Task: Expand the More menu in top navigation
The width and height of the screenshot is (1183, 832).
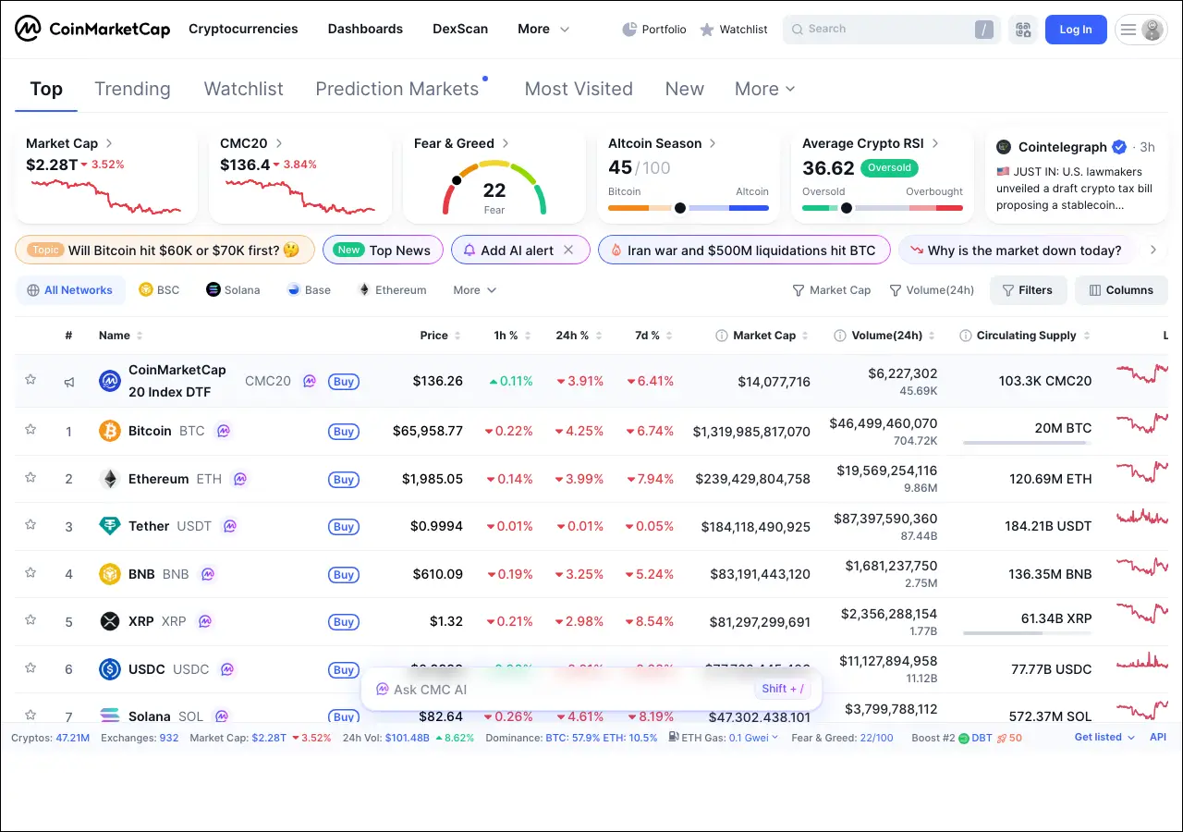Action: pyautogui.click(x=543, y=30)
